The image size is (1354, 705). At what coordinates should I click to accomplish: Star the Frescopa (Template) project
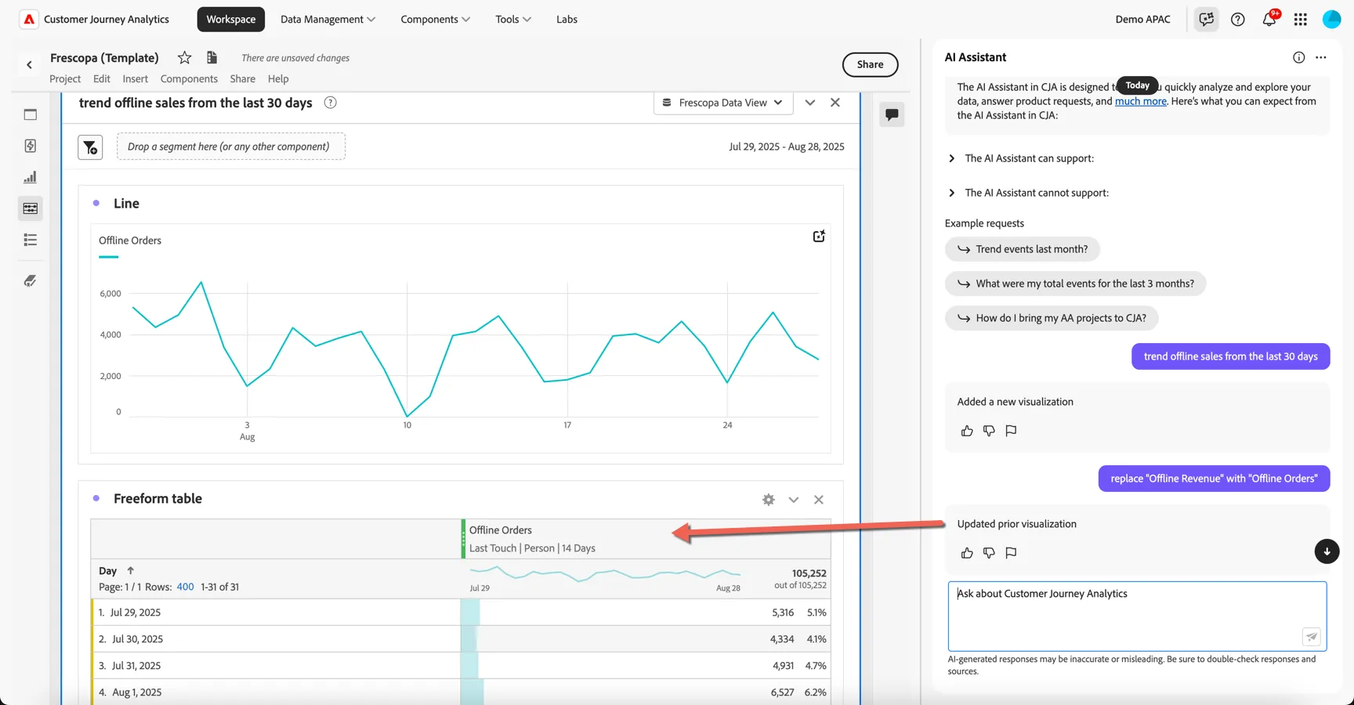coord(185,57)
